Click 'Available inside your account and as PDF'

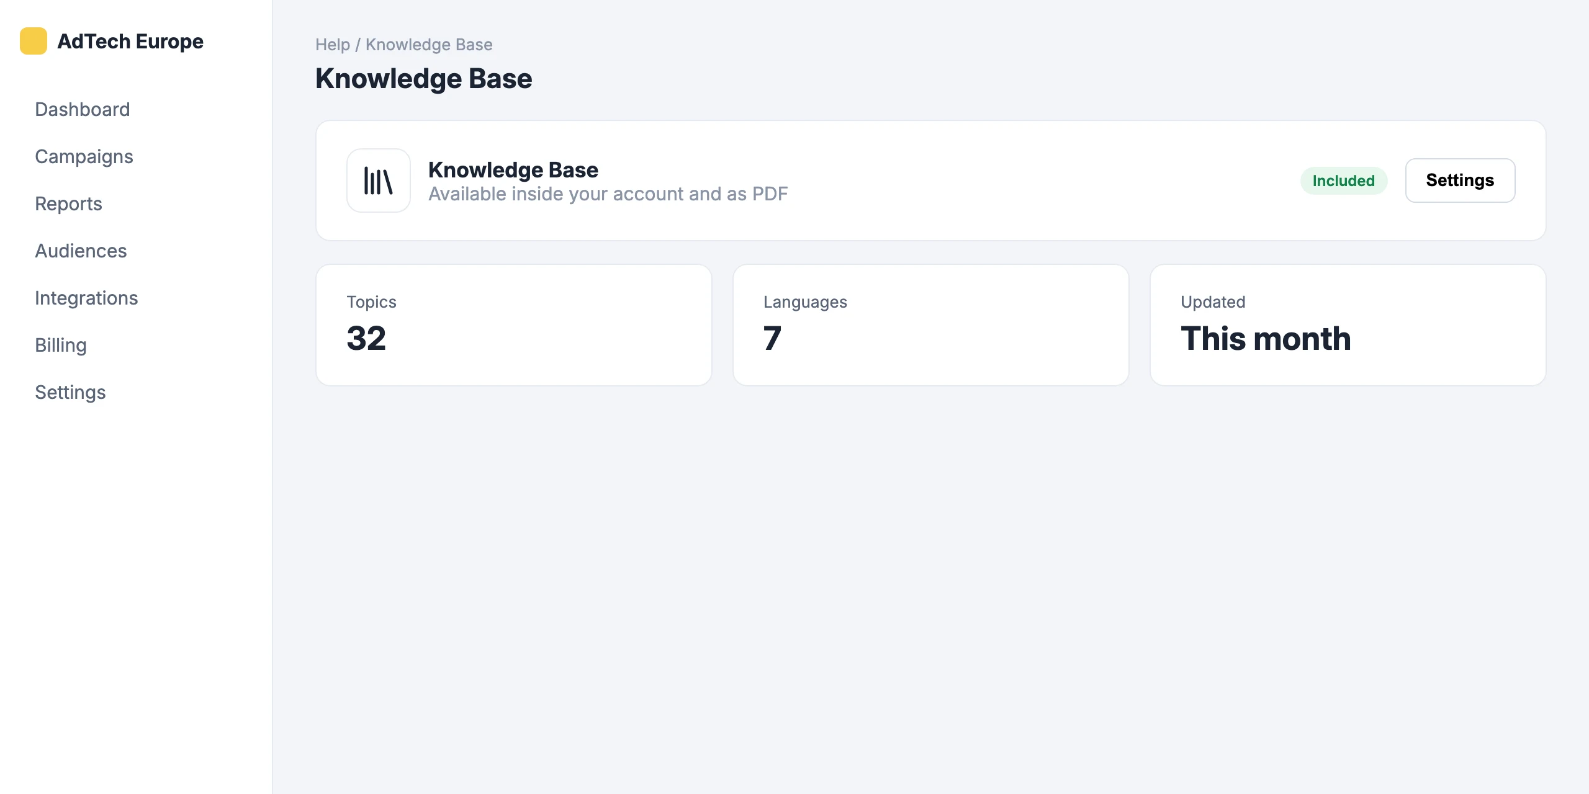[608, 194]
